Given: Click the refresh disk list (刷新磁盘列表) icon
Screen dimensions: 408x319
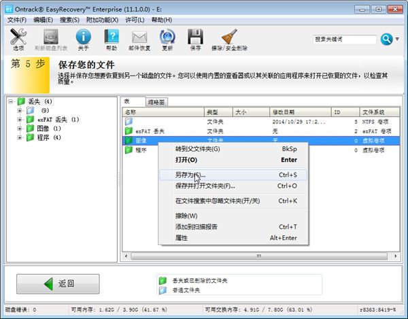Looking at the screenshot, I should [x=51, y=37].
